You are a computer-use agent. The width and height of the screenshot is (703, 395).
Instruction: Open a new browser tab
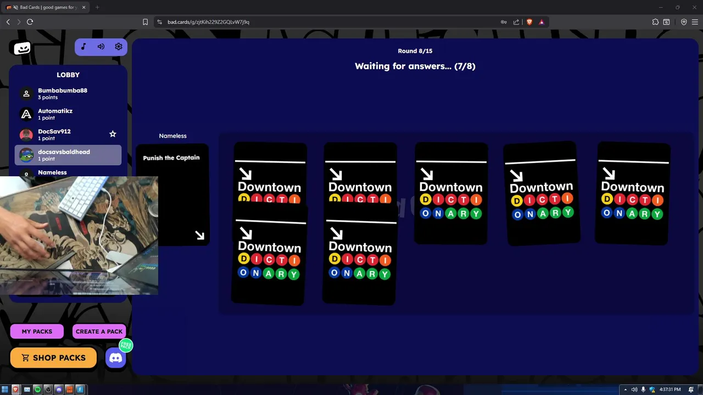tap(97, 7)
